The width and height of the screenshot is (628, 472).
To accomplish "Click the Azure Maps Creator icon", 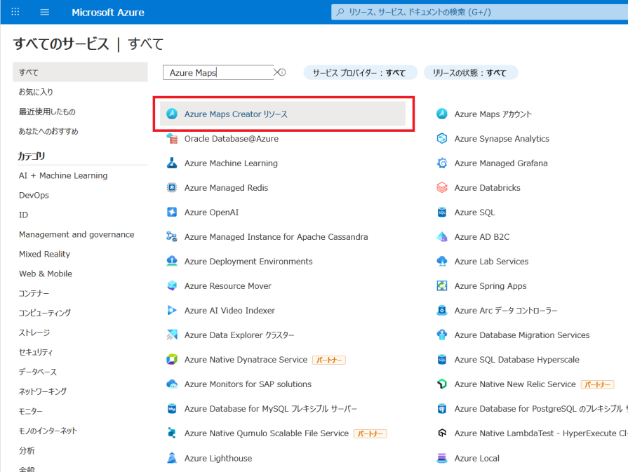I will click(x=172, y=114).
